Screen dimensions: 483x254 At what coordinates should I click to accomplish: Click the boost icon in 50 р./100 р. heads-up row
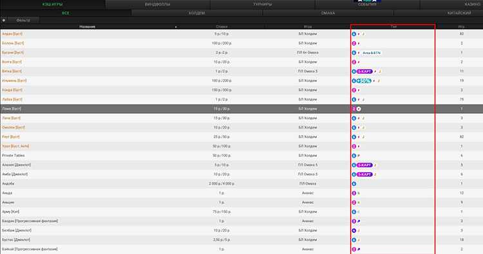coord(358,147)
